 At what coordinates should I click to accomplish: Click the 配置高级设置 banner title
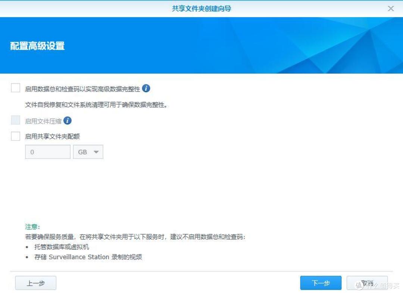[37, 46]
